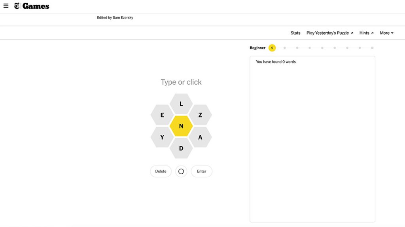Click the yellow score marker on progress bar
405x227 pixels.
(272, 48)
